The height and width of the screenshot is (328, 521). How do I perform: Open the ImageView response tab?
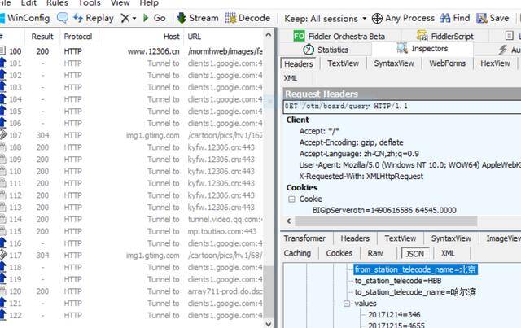point(503,238)
